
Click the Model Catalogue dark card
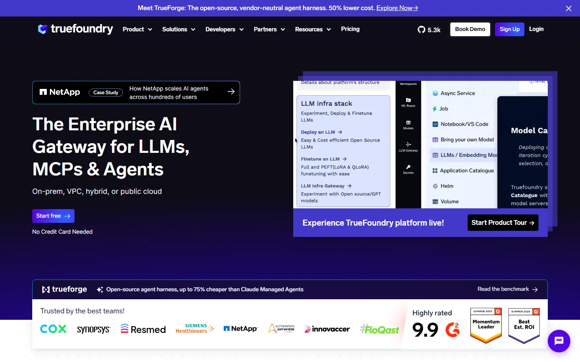click(x=522, y=152)
